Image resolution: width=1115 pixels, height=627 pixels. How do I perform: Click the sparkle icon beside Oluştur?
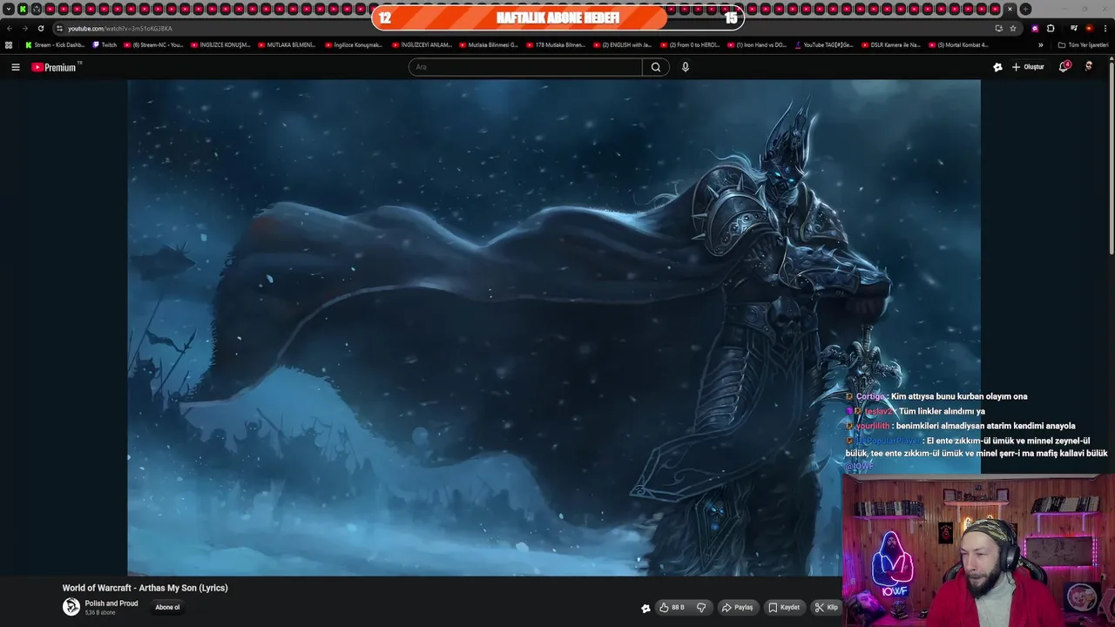coord(997,67)
